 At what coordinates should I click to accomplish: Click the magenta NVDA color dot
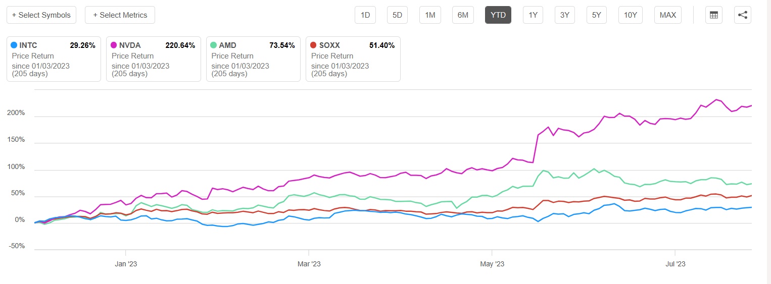[x=114, y=45]
